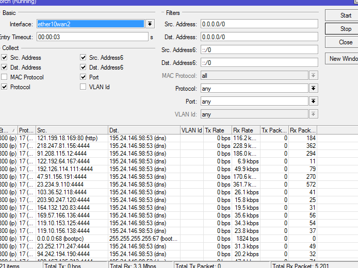Expand the Port filter dropdown
This screenshot has width=358, height=268.
click(x=313, y=102)
